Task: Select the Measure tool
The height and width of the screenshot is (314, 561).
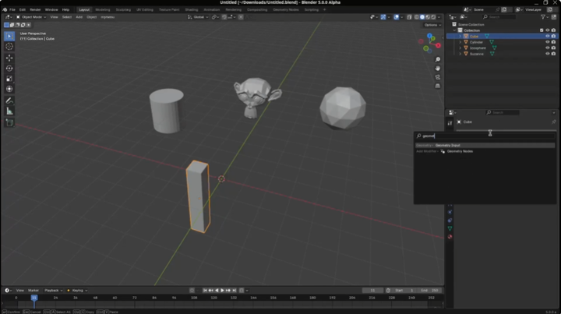Action: tap(9, 111)
